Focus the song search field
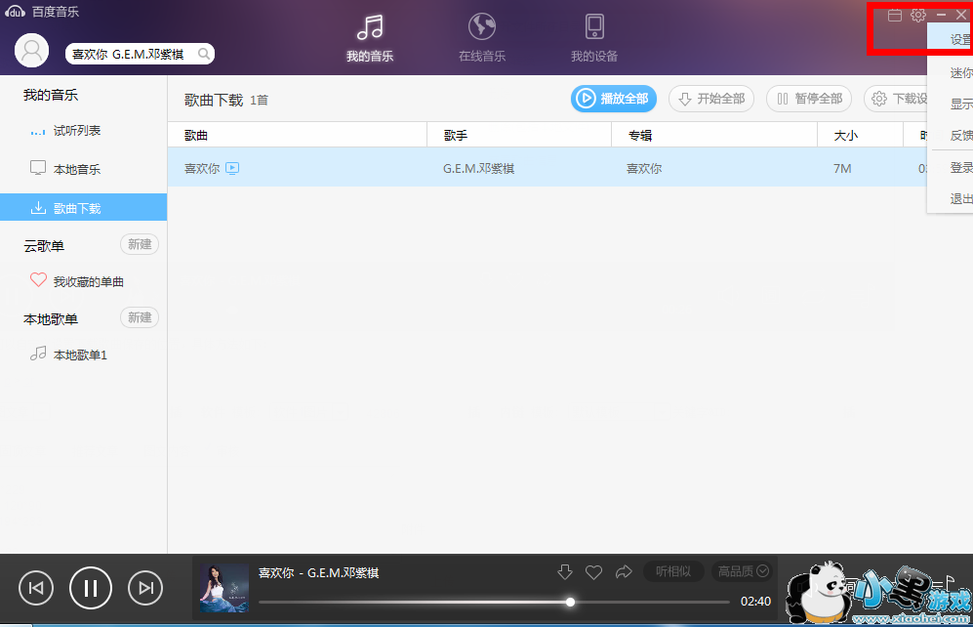This screenshot has height=627, width=973. coord(140,54)
